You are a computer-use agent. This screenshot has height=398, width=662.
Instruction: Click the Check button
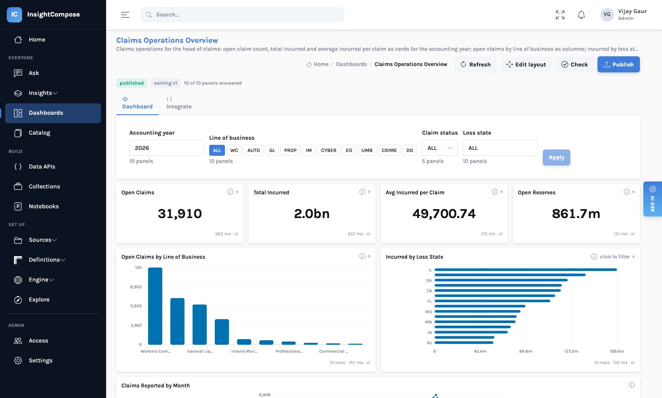[x=575, y=64]
